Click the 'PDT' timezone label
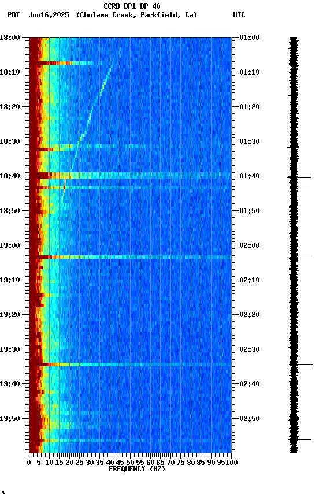Screen dimensions: 319x499 coord(14,15)
